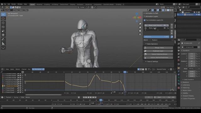201x113 pixels.
Task: Toggle mute checkbox on X Scale (Head) channel
Action: (x=20, y=88)
